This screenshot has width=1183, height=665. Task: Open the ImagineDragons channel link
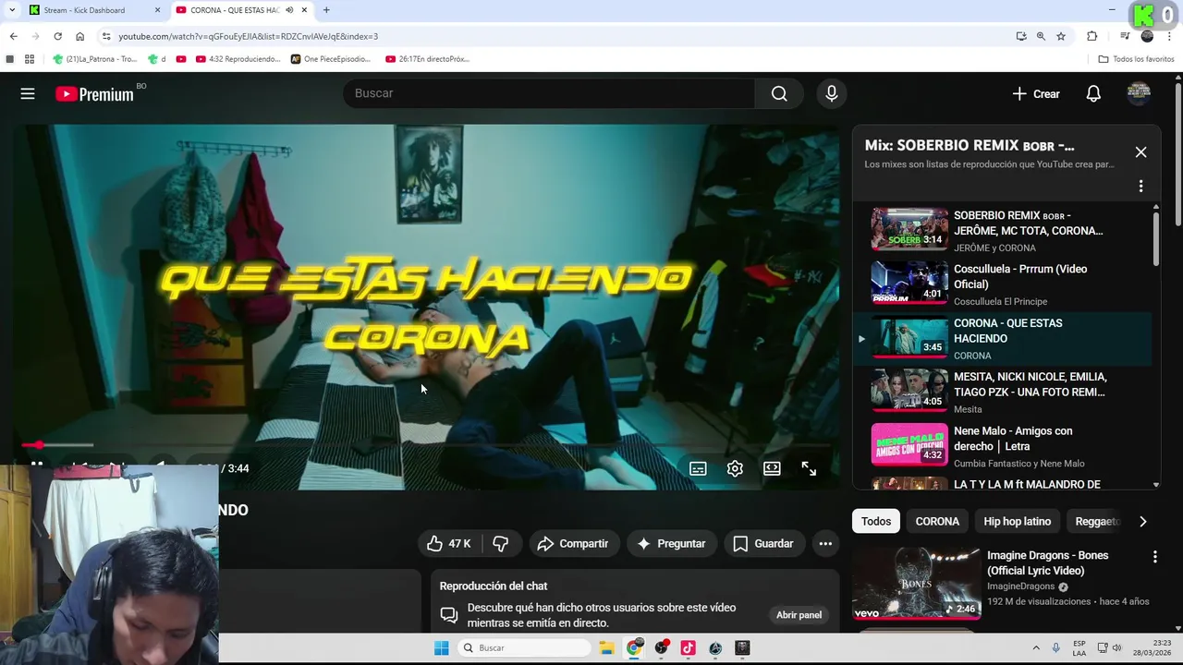point(1020,586)
